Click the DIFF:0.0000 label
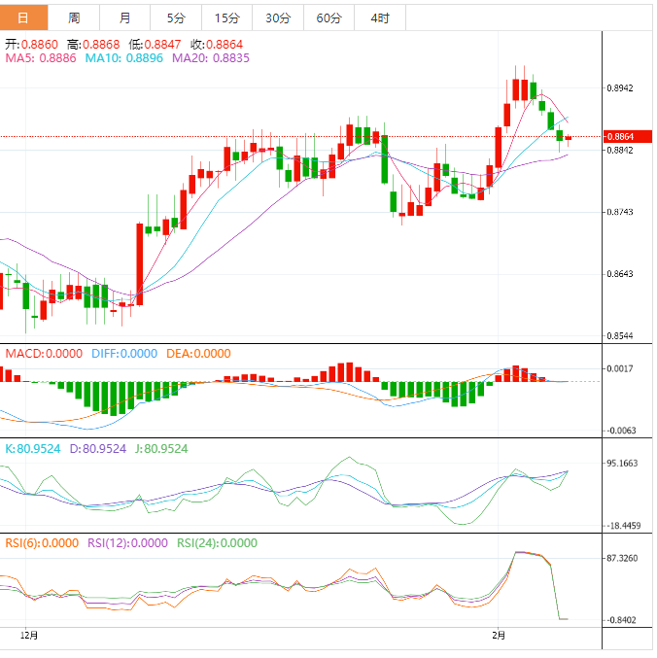The height and width of the screenshot is (658, 657). click(x=123, y=354)
